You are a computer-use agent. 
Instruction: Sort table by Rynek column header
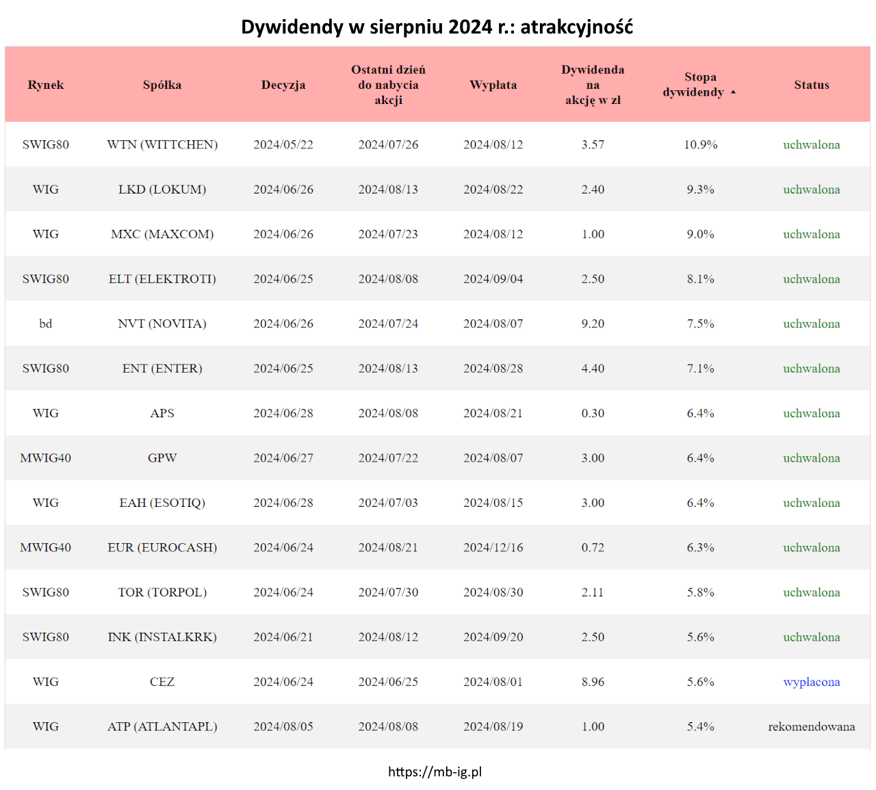click(x=46, y=85)
